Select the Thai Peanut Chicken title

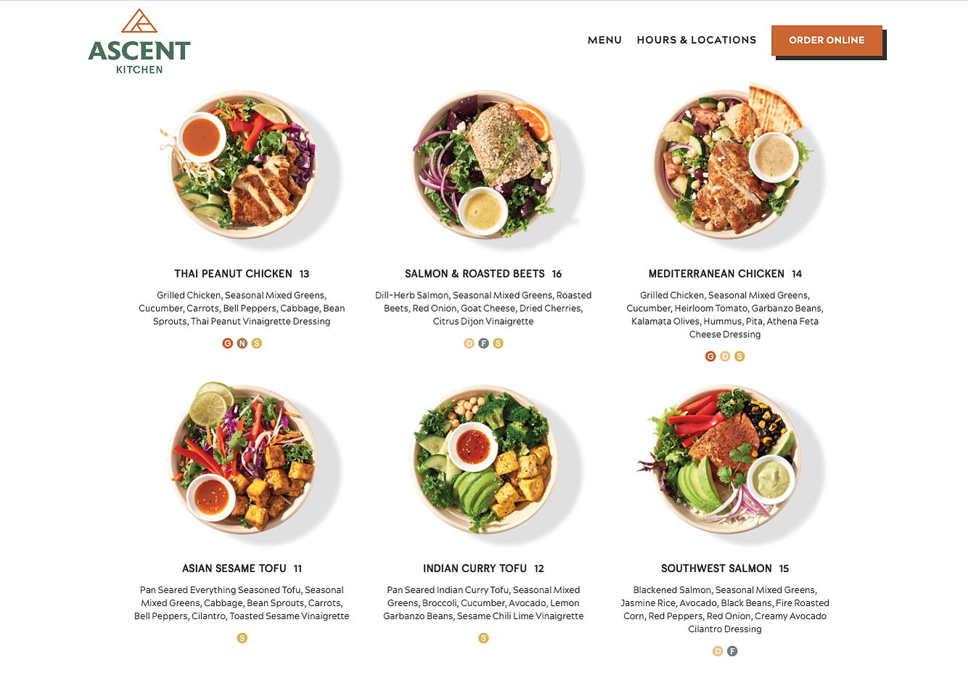[233, 274]
